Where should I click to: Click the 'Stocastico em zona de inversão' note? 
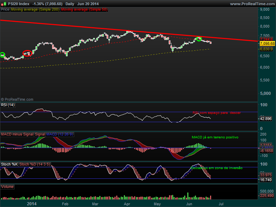click(217, 168)
